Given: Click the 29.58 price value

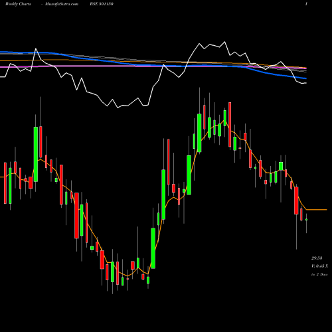Looking at the screenshot, I should click(317, 258).
